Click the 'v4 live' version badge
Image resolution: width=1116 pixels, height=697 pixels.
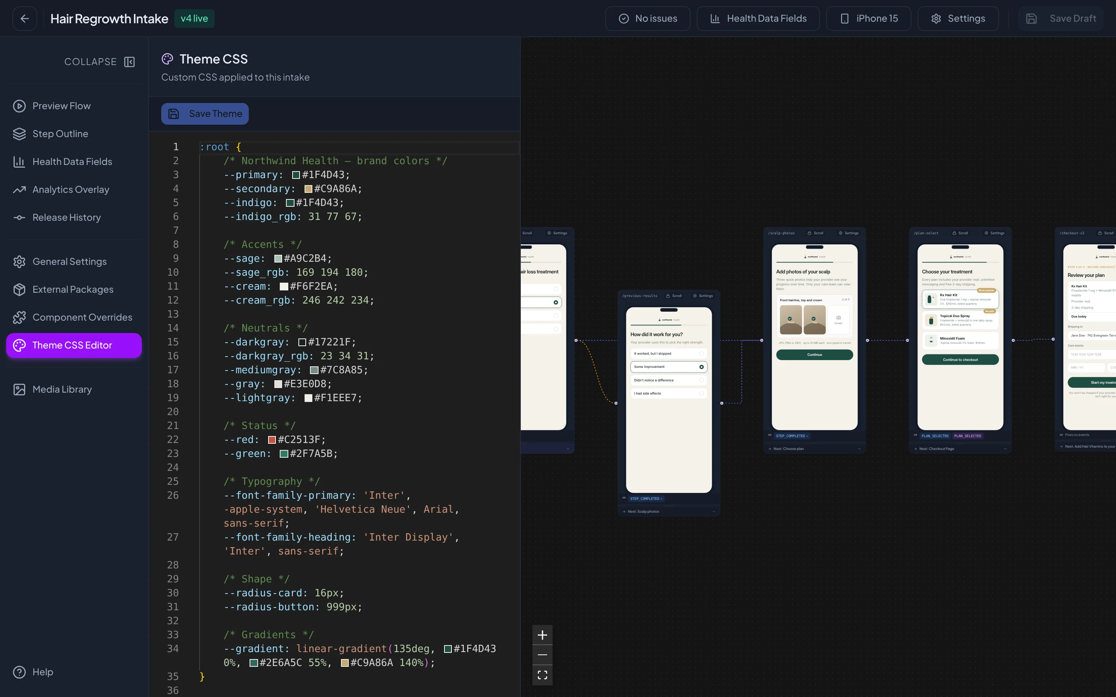tap(194, 19)
